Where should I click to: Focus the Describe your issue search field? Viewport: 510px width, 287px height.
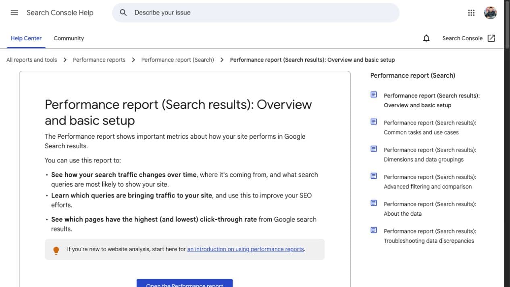pos(256,12)
